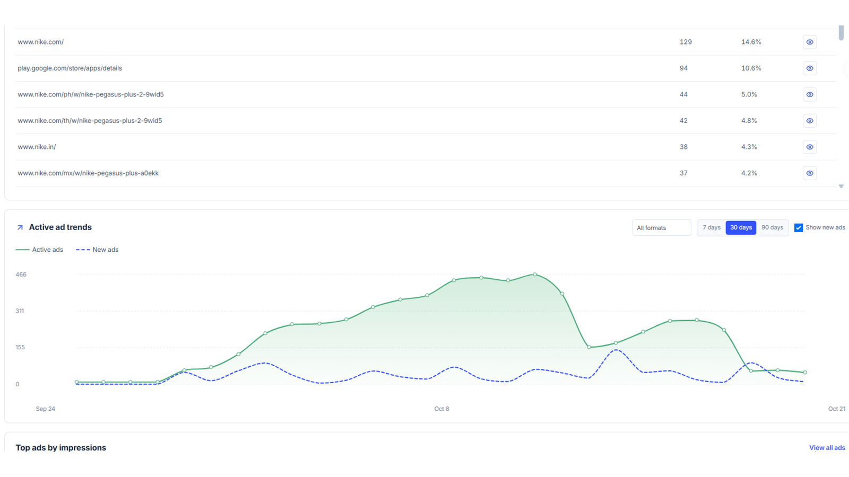Image resolution: width=849 pixels, height=477 pixels.
Task: Click the Top ads by impressions heading
Action: click(61, 448)
